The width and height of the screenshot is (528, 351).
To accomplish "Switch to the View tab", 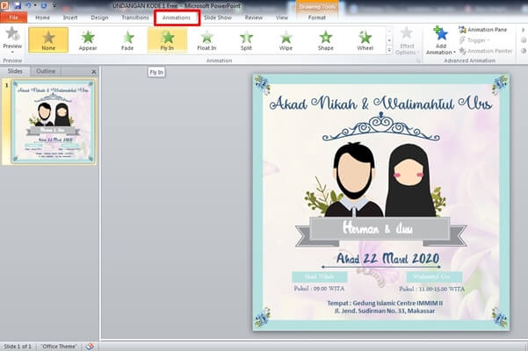I will [x=282, y=18].
